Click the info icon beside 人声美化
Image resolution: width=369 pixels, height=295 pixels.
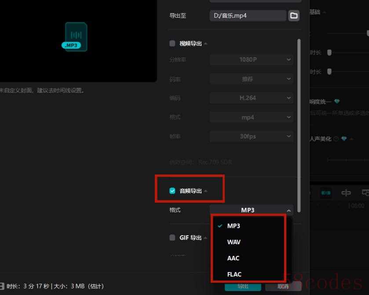click(336, 139)
